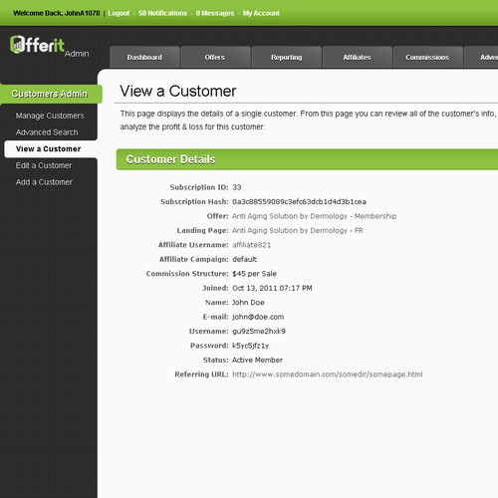Screen dimensions: 498x498
Task: Open the affiliate821 username link
Action: click(252, 245)
